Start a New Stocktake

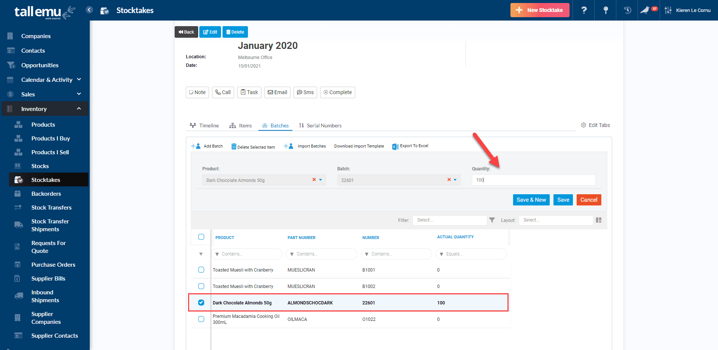click(540, 10)
